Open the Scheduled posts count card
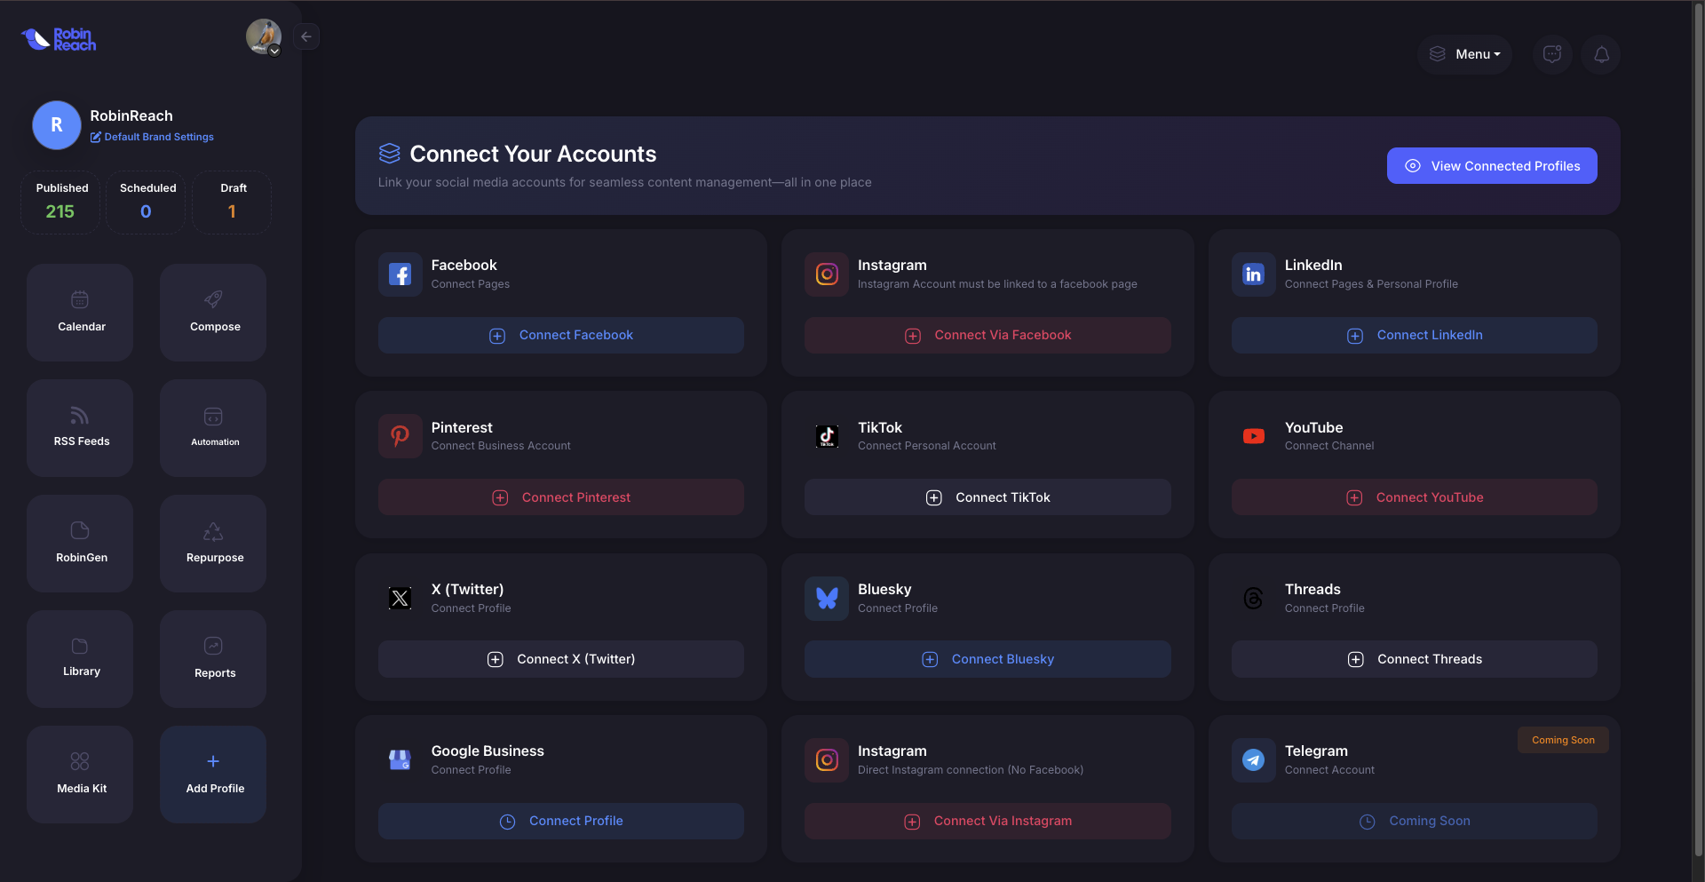 tap(147, 203)
